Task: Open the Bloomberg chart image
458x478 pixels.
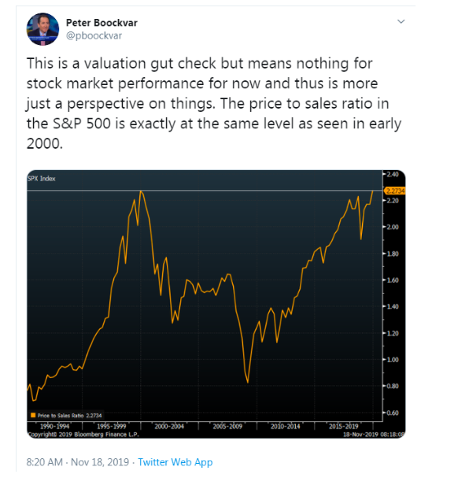Action: 216,304
